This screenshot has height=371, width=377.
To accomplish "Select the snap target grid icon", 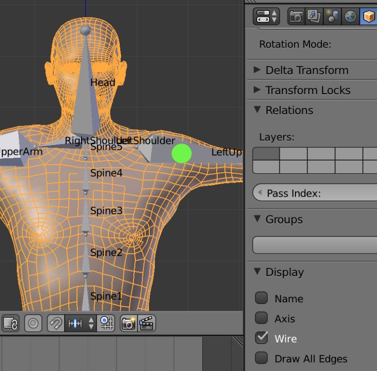I will coord(106,323).
